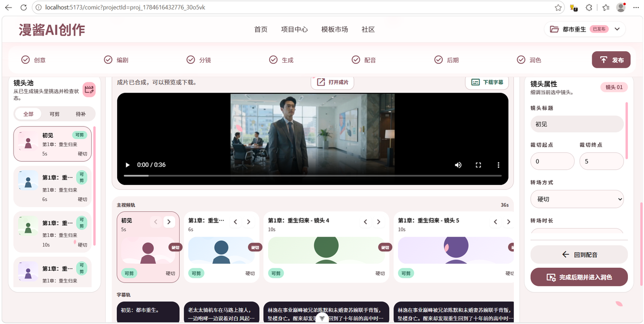This screenshot has width=644, height=324.
Task: Click the browser address bar URL
Action: pos(125,8)
